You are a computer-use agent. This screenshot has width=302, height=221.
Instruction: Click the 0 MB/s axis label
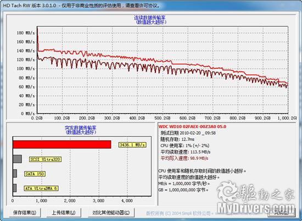[x=28, y=114]
